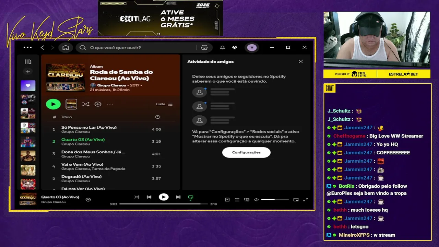439x247 pixels.
Task: Click the player bar play button
Action: pyautogui.click(x=164, y=197)
